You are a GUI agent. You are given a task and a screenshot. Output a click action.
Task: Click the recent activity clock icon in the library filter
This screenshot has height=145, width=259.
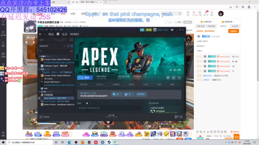click(x=68, y=46)
